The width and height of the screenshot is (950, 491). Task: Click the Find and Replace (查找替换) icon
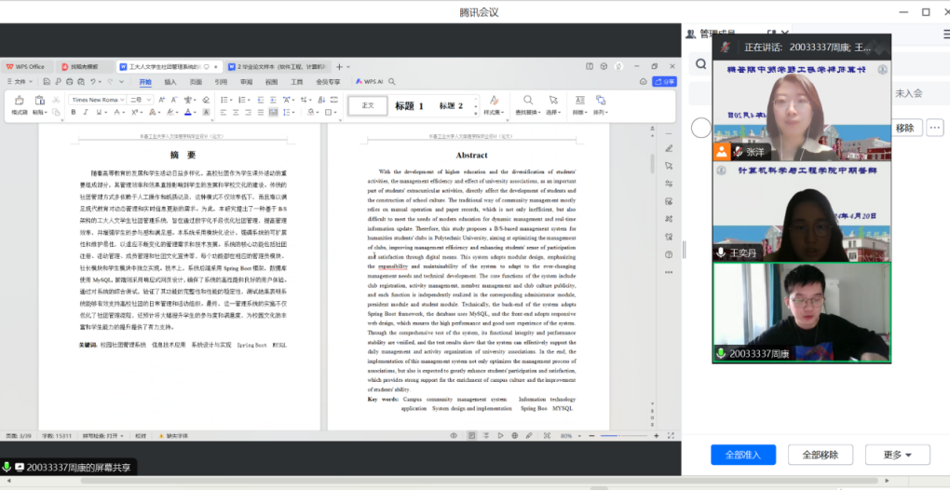[x=528, y=101]
